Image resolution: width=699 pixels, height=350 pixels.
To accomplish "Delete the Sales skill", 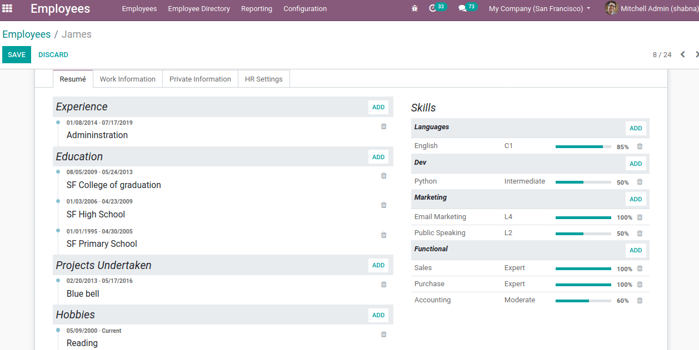I will pos(640,268).
